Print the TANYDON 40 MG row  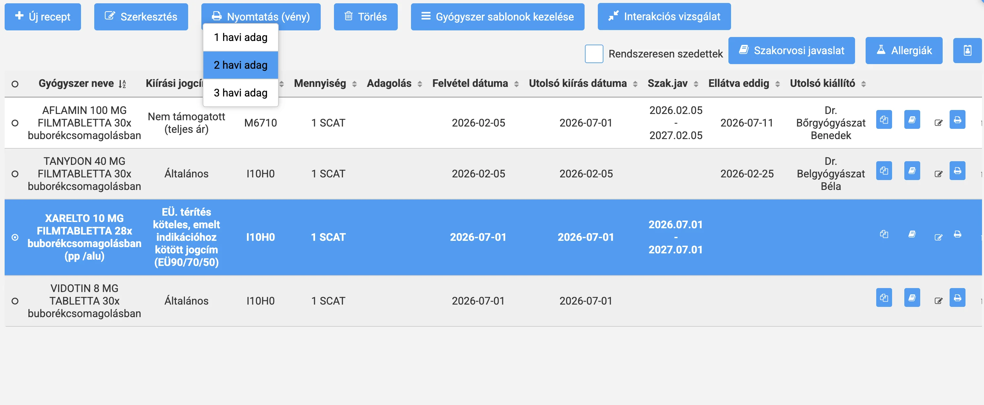957,171
